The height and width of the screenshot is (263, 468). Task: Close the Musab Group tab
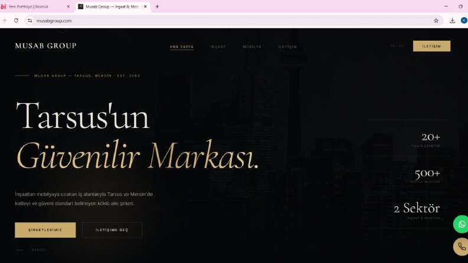click(x=145, y=6)
